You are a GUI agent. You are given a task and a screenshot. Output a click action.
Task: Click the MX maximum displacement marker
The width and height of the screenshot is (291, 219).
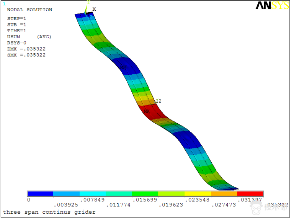147,111
